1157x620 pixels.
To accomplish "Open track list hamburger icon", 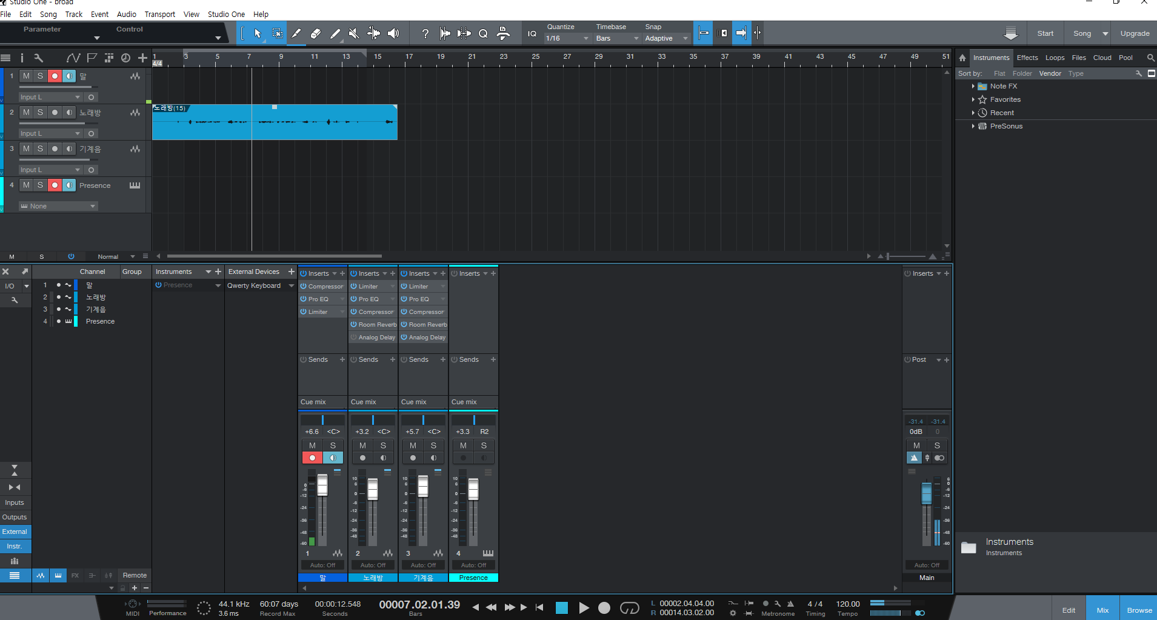I will point(5,58).
